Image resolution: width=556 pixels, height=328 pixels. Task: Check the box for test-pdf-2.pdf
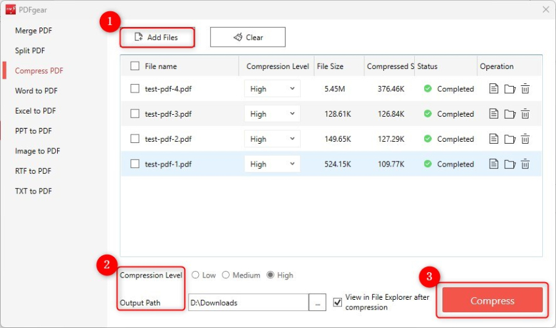coord(135,139)
